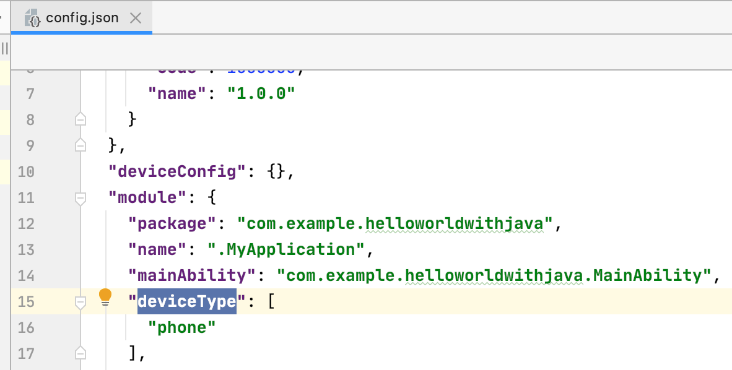Click line number 13 in gutter
This screenshot has width=732, height=370.
point(26,249)
